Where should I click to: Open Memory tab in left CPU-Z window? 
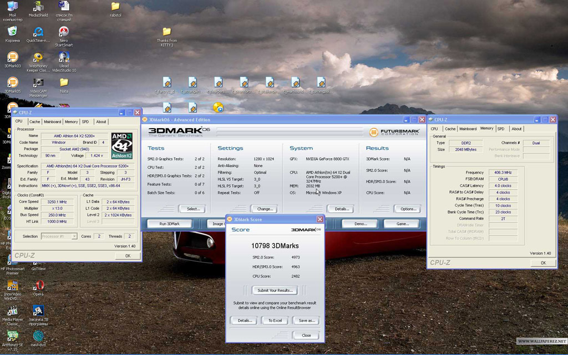(x=71, y=121)
